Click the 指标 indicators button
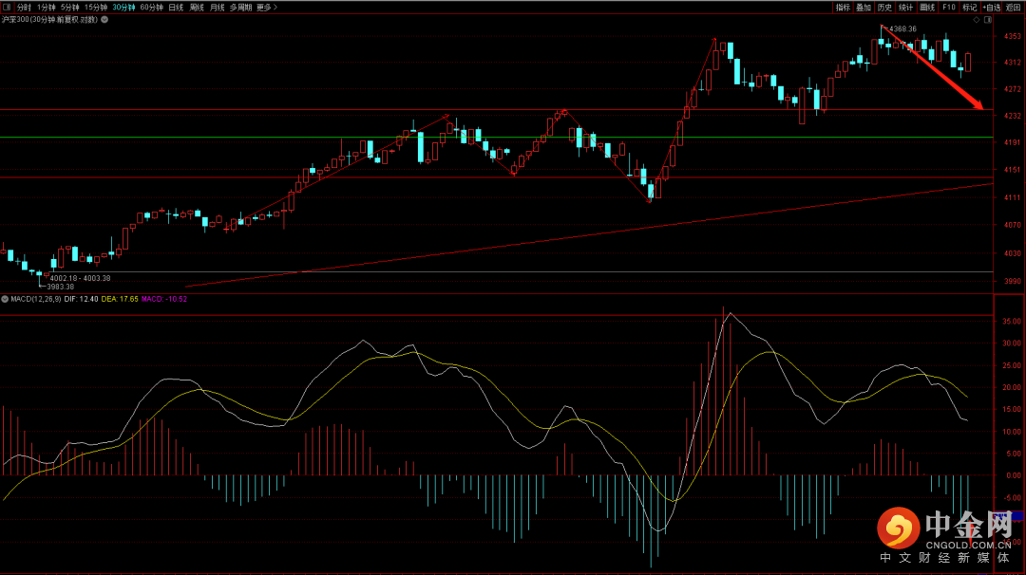Screen dimensions: 1026x575 tap(843, 7)
